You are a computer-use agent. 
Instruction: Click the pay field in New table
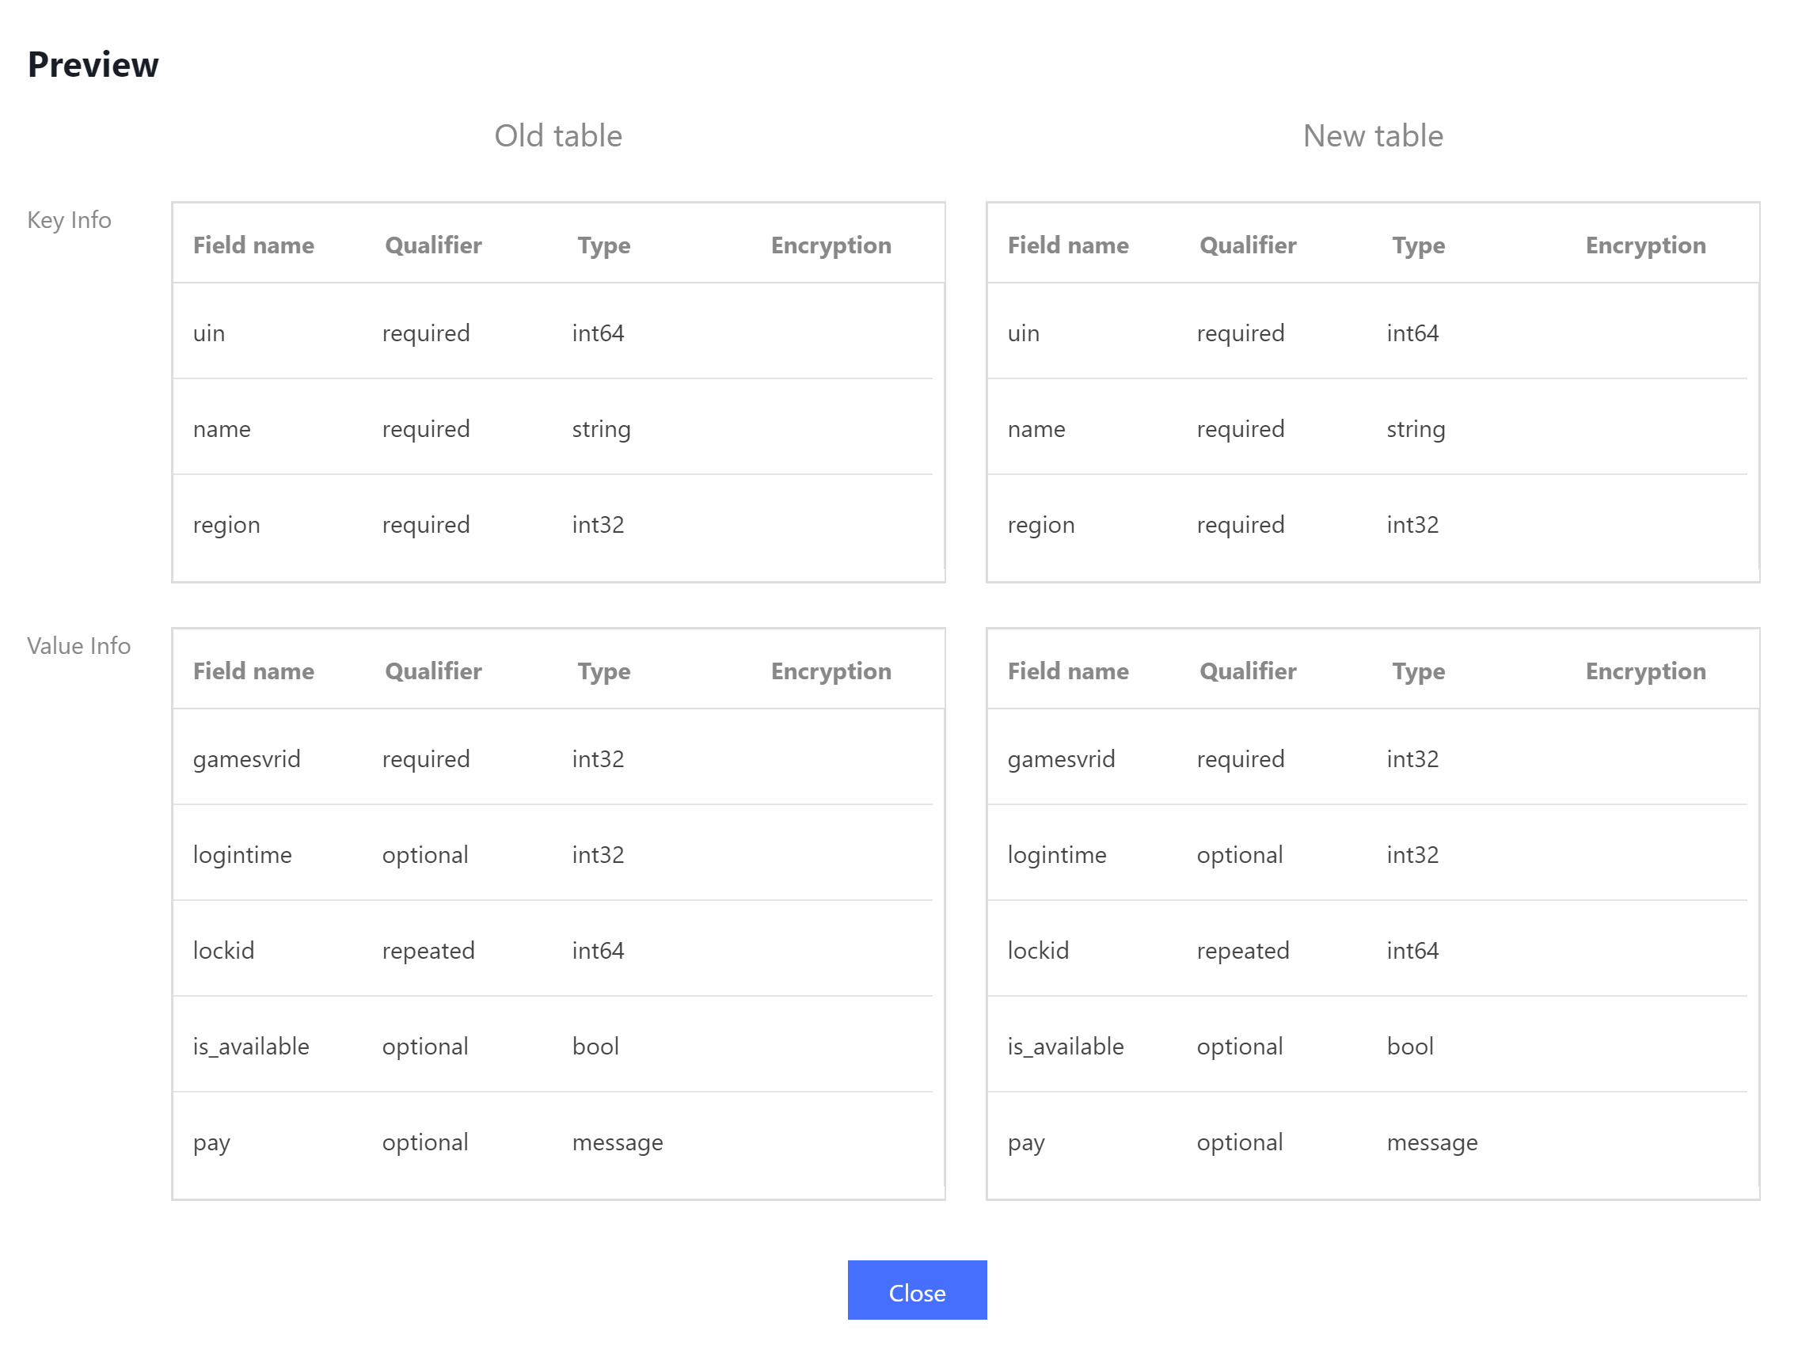(1025, 1142)
